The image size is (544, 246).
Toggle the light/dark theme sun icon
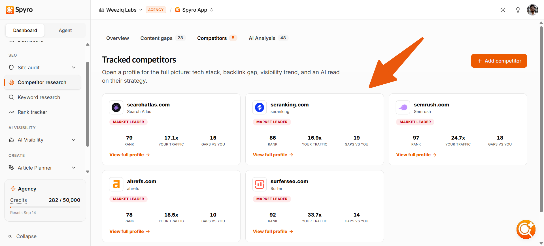pyautogui.click(x=503, y=10)
